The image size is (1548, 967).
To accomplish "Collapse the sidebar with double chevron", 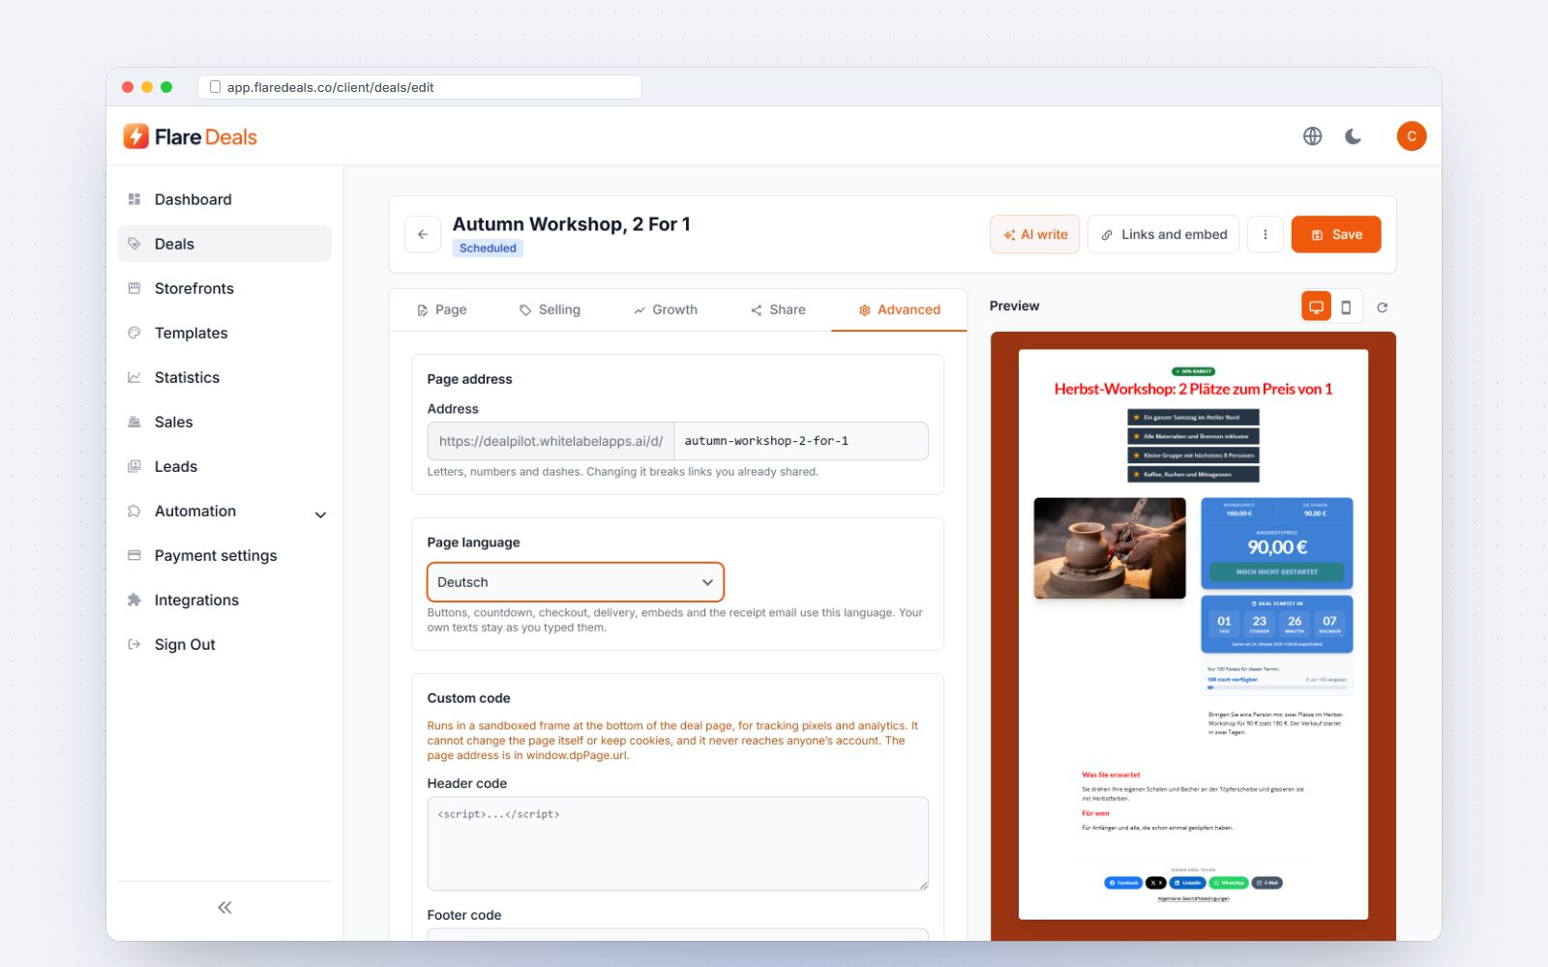I will coord(224,907).
